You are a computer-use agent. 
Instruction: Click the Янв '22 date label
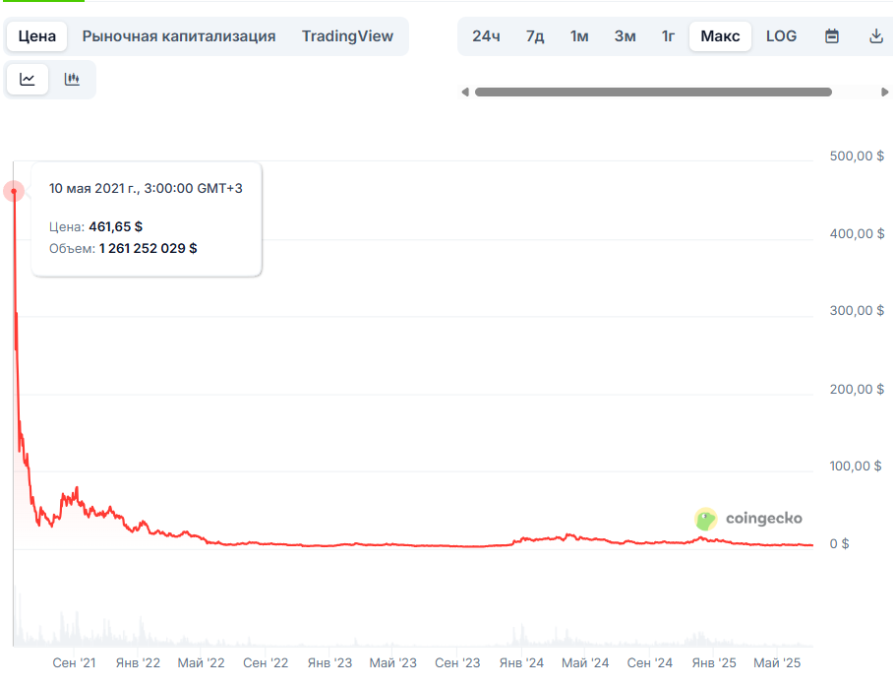138,663
